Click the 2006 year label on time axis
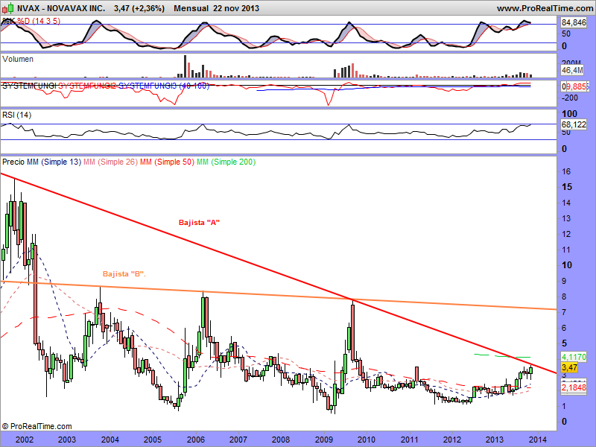The width and height of the screenshot is (596, 447). click(x=196, y=440)
